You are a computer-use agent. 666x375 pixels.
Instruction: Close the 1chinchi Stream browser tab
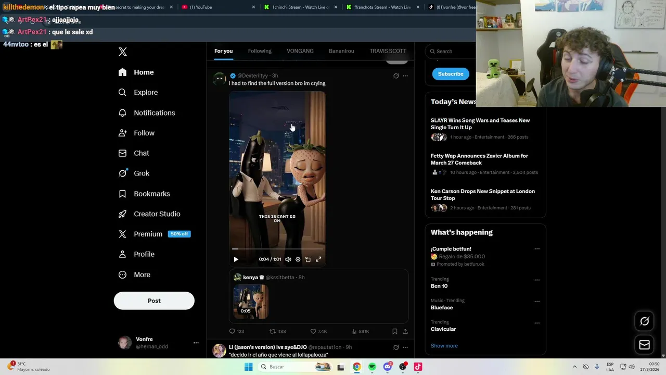pyautogui.click(x=336, y=7)
